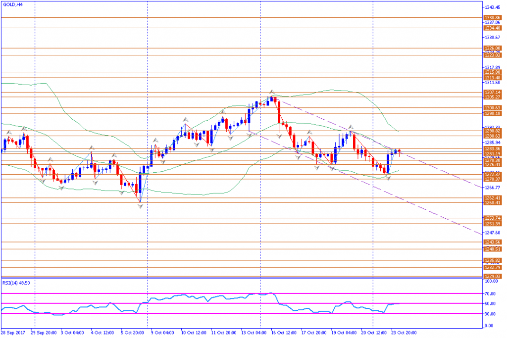Click the 1338.86 price level tag
The image size is (507, 338).
point(493,18)
